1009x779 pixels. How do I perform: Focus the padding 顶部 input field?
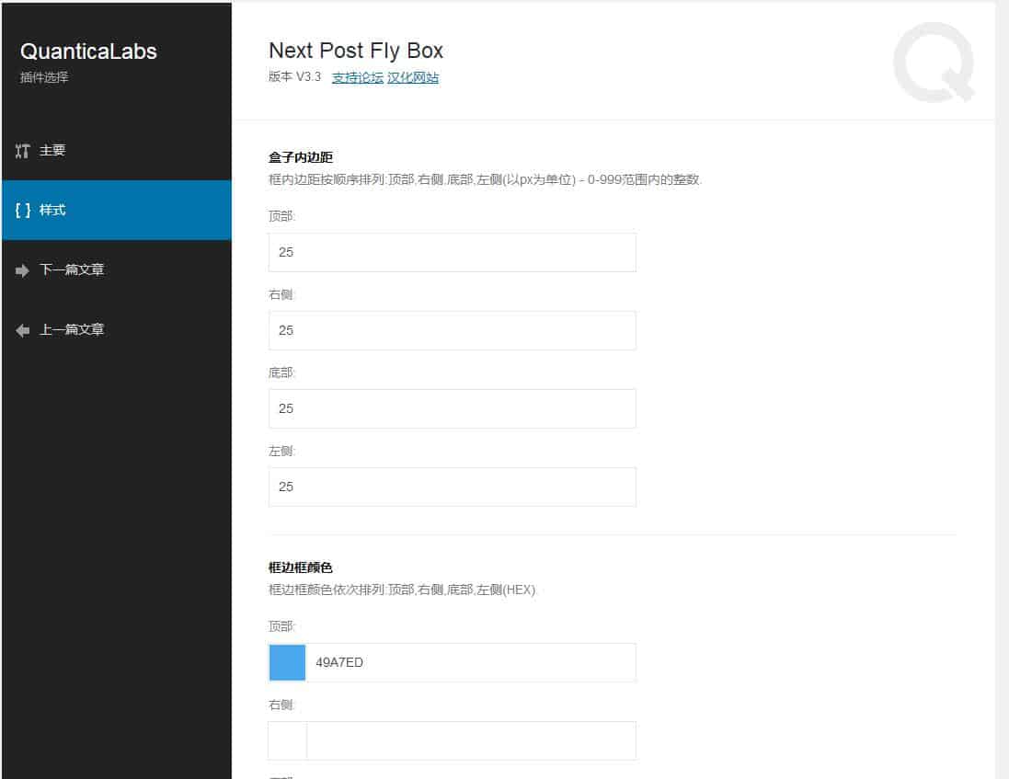pos(453,252)
